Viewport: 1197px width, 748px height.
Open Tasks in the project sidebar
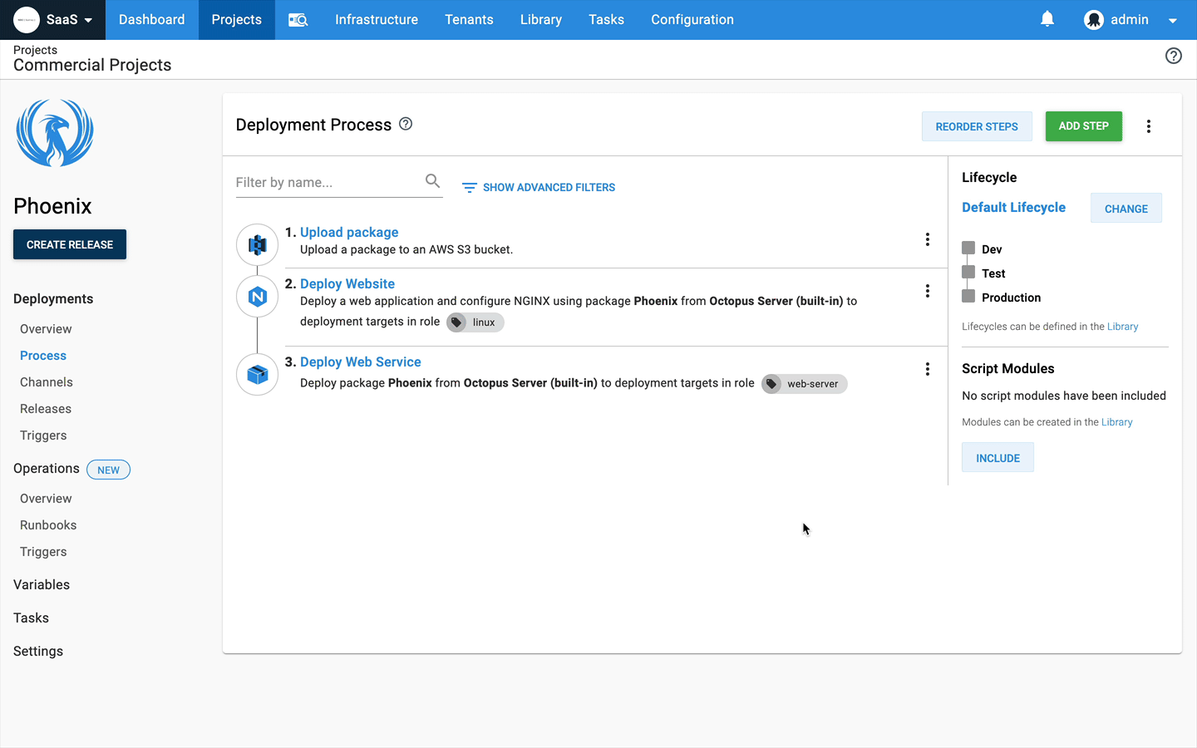(31, 618)
